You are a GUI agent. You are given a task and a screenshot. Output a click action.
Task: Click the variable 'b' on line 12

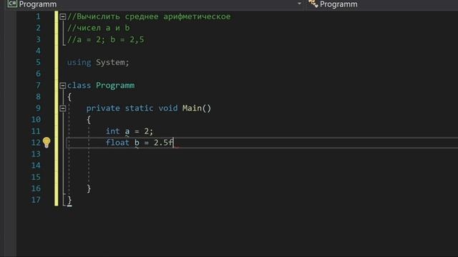click(x=137, y=143)
